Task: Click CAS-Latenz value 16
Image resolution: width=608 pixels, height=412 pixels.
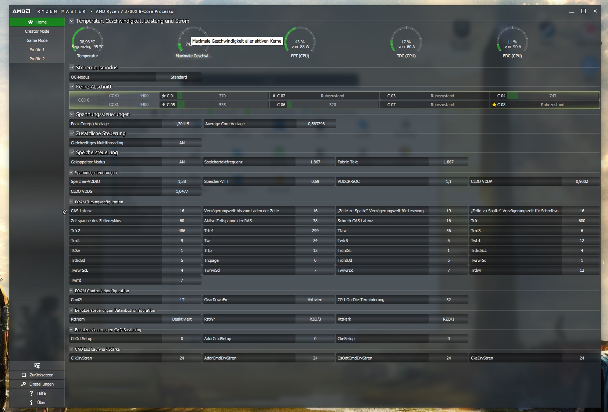Action: (182, 211)
